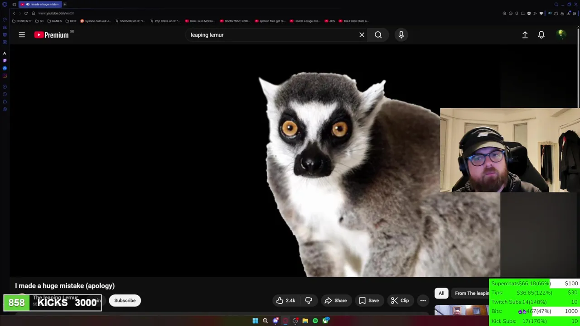580x326 pixels.
Task: Add page to bookmarks with heart icon
Action: pos(541,13)
